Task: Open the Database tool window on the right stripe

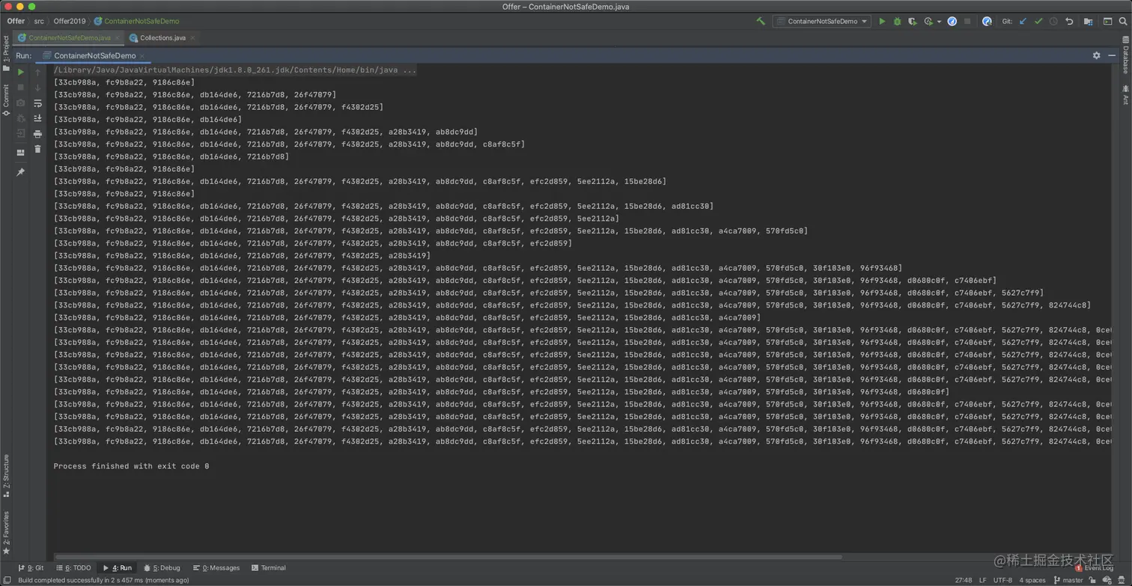Action: 1125,53
